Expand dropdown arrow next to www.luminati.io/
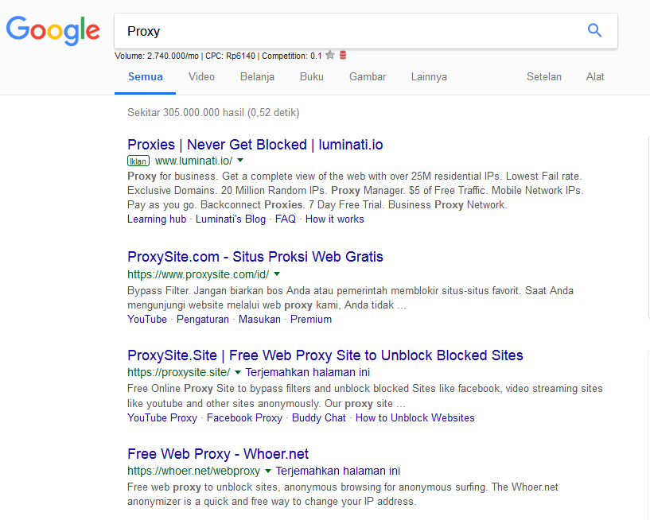 coord(240,160)
